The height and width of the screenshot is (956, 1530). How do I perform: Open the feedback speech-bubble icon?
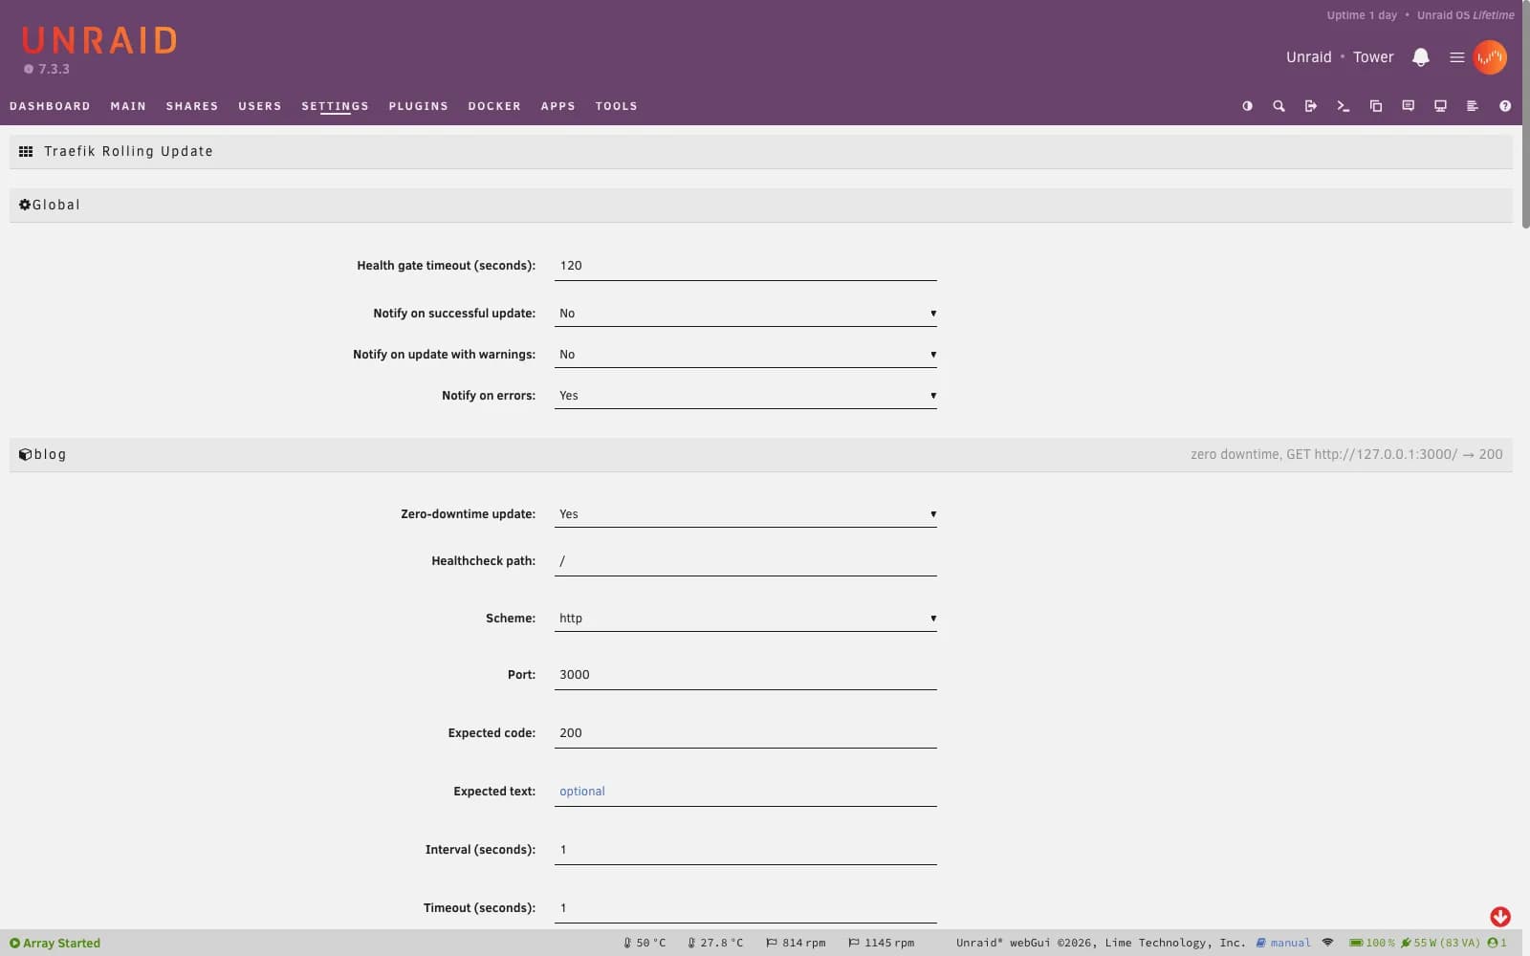tap(1409, 106)
